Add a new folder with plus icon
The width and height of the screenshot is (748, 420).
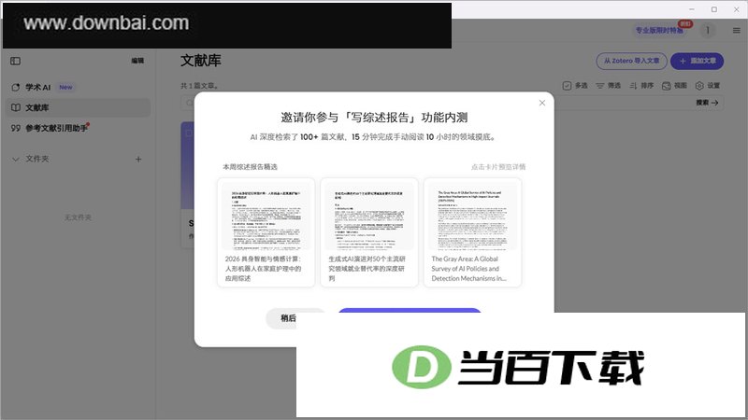coord(138,159)
